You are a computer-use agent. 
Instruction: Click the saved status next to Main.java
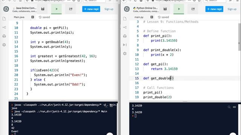click(44, 17)
